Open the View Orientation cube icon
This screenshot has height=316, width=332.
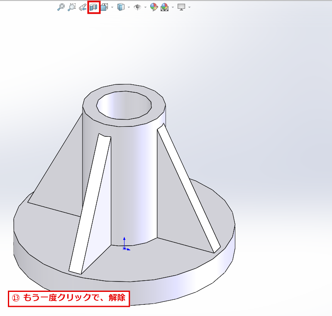[x=105, y=7]
